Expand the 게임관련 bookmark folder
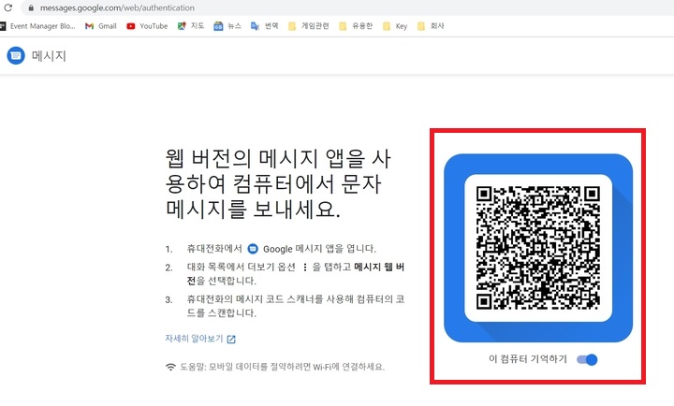The image size is (674, 406). tap(308, 26)
